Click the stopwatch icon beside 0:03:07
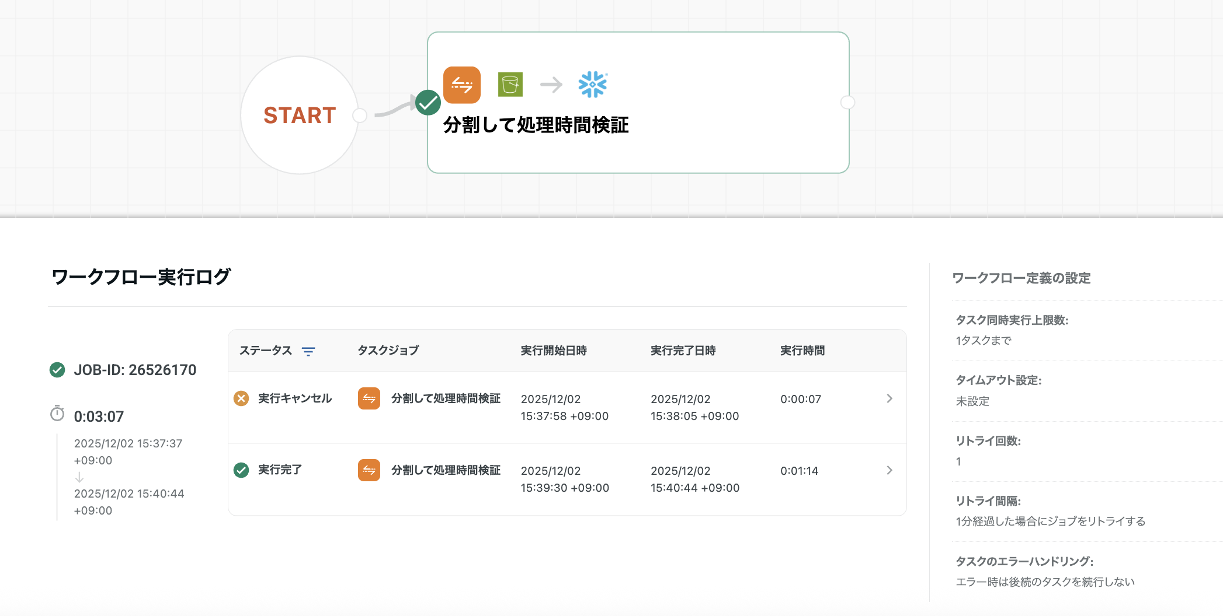 57,414
